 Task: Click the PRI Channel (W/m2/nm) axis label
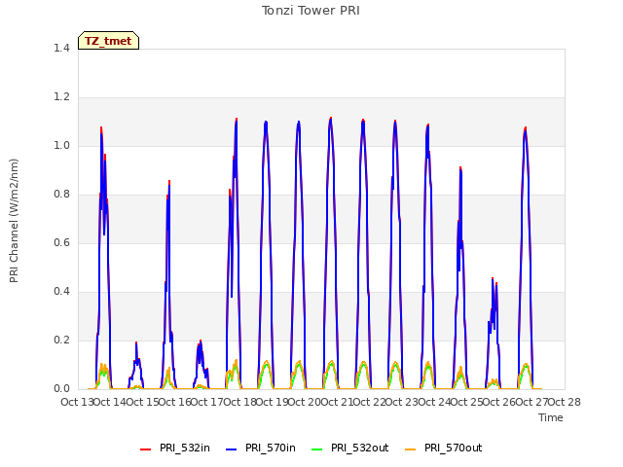14,221
